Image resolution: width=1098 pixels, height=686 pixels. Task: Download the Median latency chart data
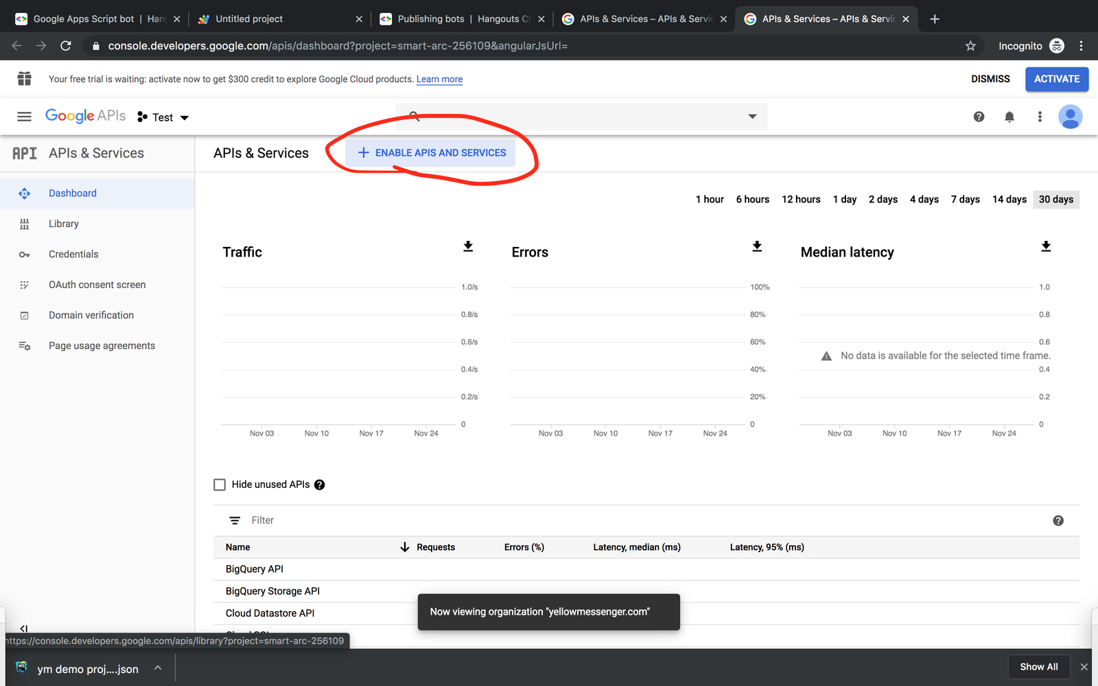point(1046,246)
